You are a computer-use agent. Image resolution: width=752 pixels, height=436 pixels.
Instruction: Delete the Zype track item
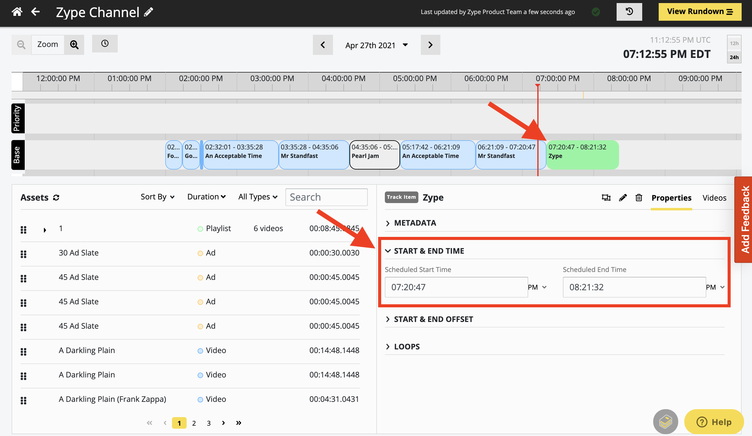coord(639,198)
